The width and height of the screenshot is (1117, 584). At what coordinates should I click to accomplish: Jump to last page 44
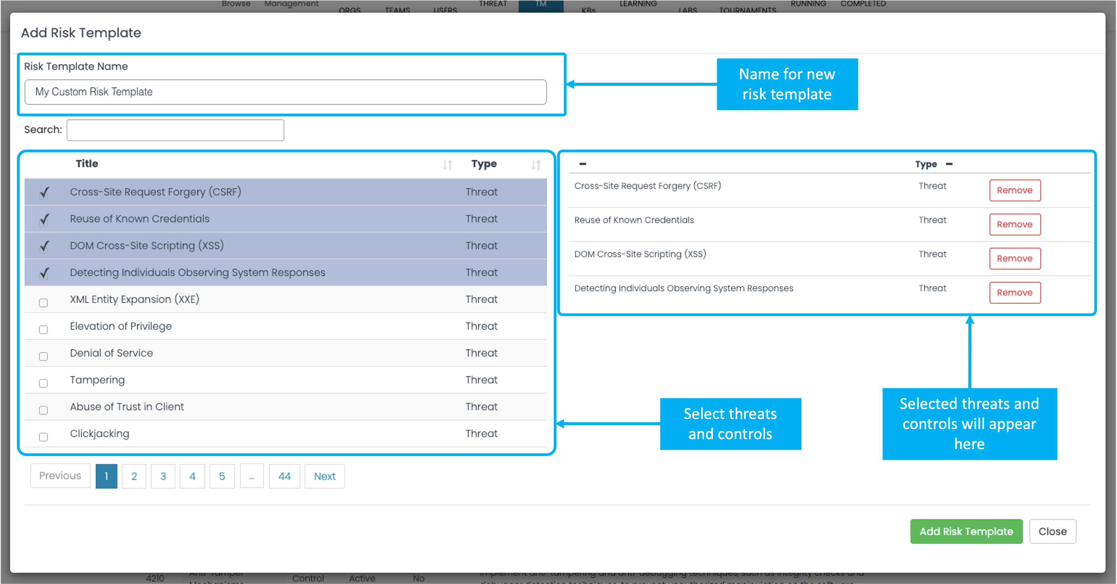point(285,476)
